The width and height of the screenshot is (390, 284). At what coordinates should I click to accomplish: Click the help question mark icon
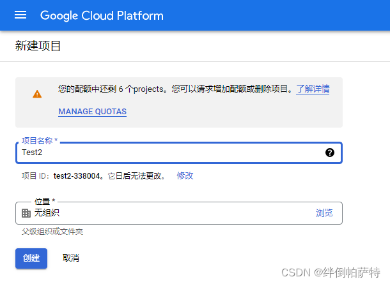330,153
